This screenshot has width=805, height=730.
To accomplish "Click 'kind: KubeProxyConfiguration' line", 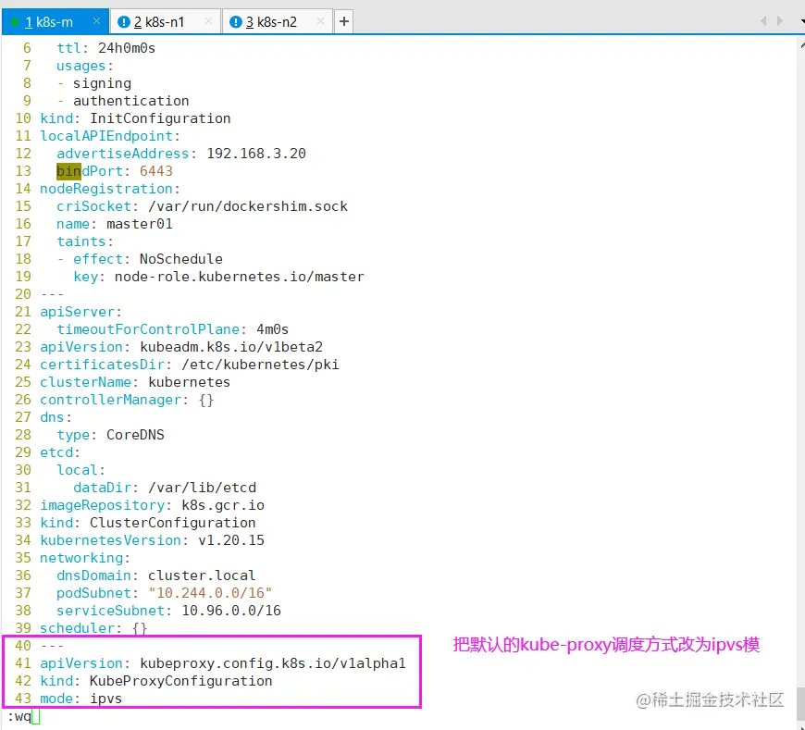I will (x=156, y=681).
